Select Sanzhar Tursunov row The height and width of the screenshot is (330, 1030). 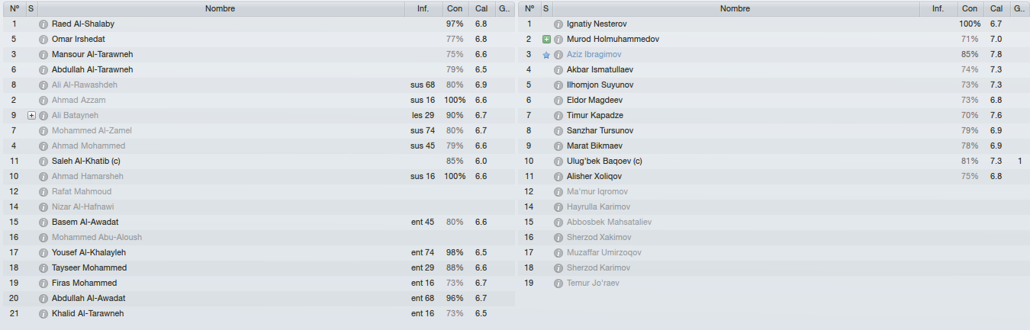(773, 131)
